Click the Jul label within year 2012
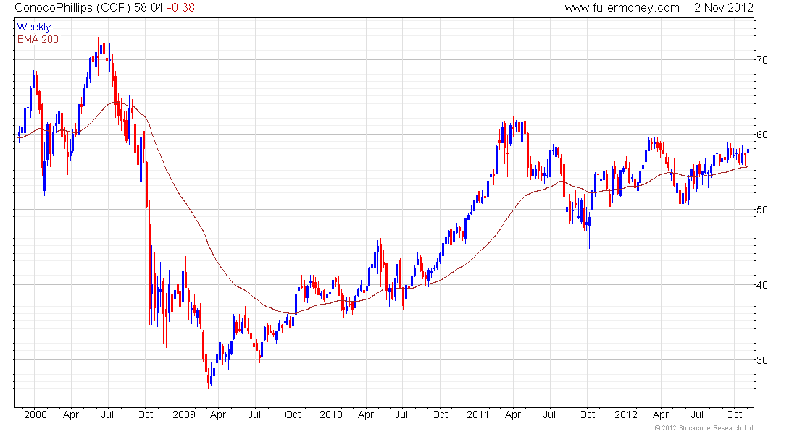 point(696,414)
